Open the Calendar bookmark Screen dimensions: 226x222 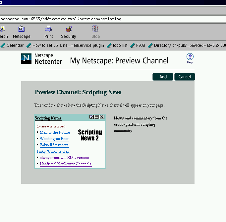[15, 45]
